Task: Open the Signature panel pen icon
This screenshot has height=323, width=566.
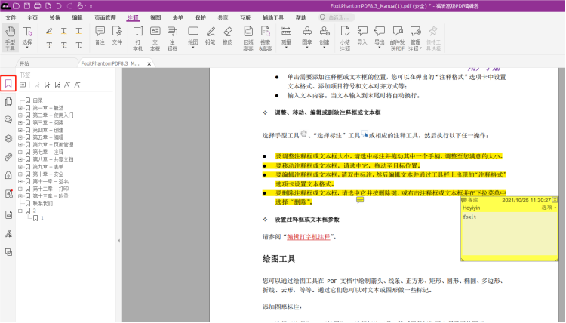Action: pyautogui.click(x=8, y=234)
